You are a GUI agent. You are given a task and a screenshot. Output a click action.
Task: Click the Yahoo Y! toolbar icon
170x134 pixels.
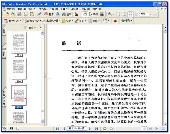[115, 21]
